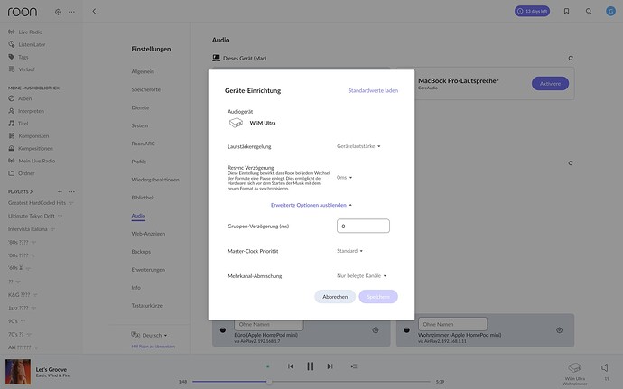This screenshot has height=389, width=623.
Task: Open bookmarks icon in top bar
Action: click(567, 11)
